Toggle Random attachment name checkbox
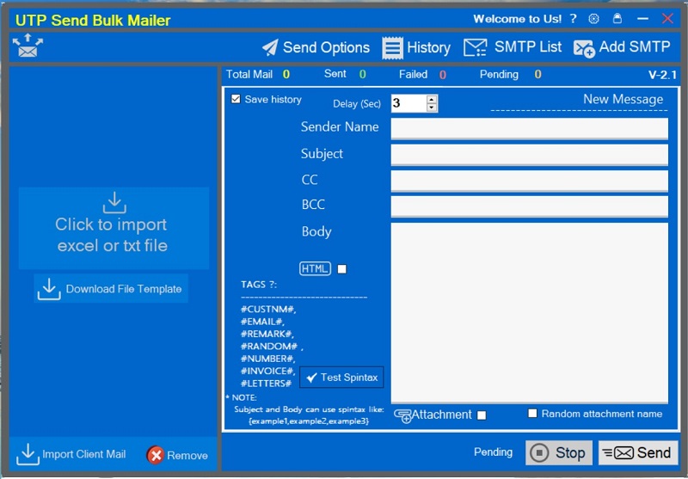Screen dimensions: 688x479 click(x=532, y=413)
